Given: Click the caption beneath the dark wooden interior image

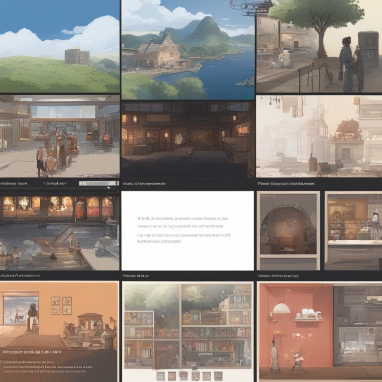Looking at the screenshot, I should 144,184.
